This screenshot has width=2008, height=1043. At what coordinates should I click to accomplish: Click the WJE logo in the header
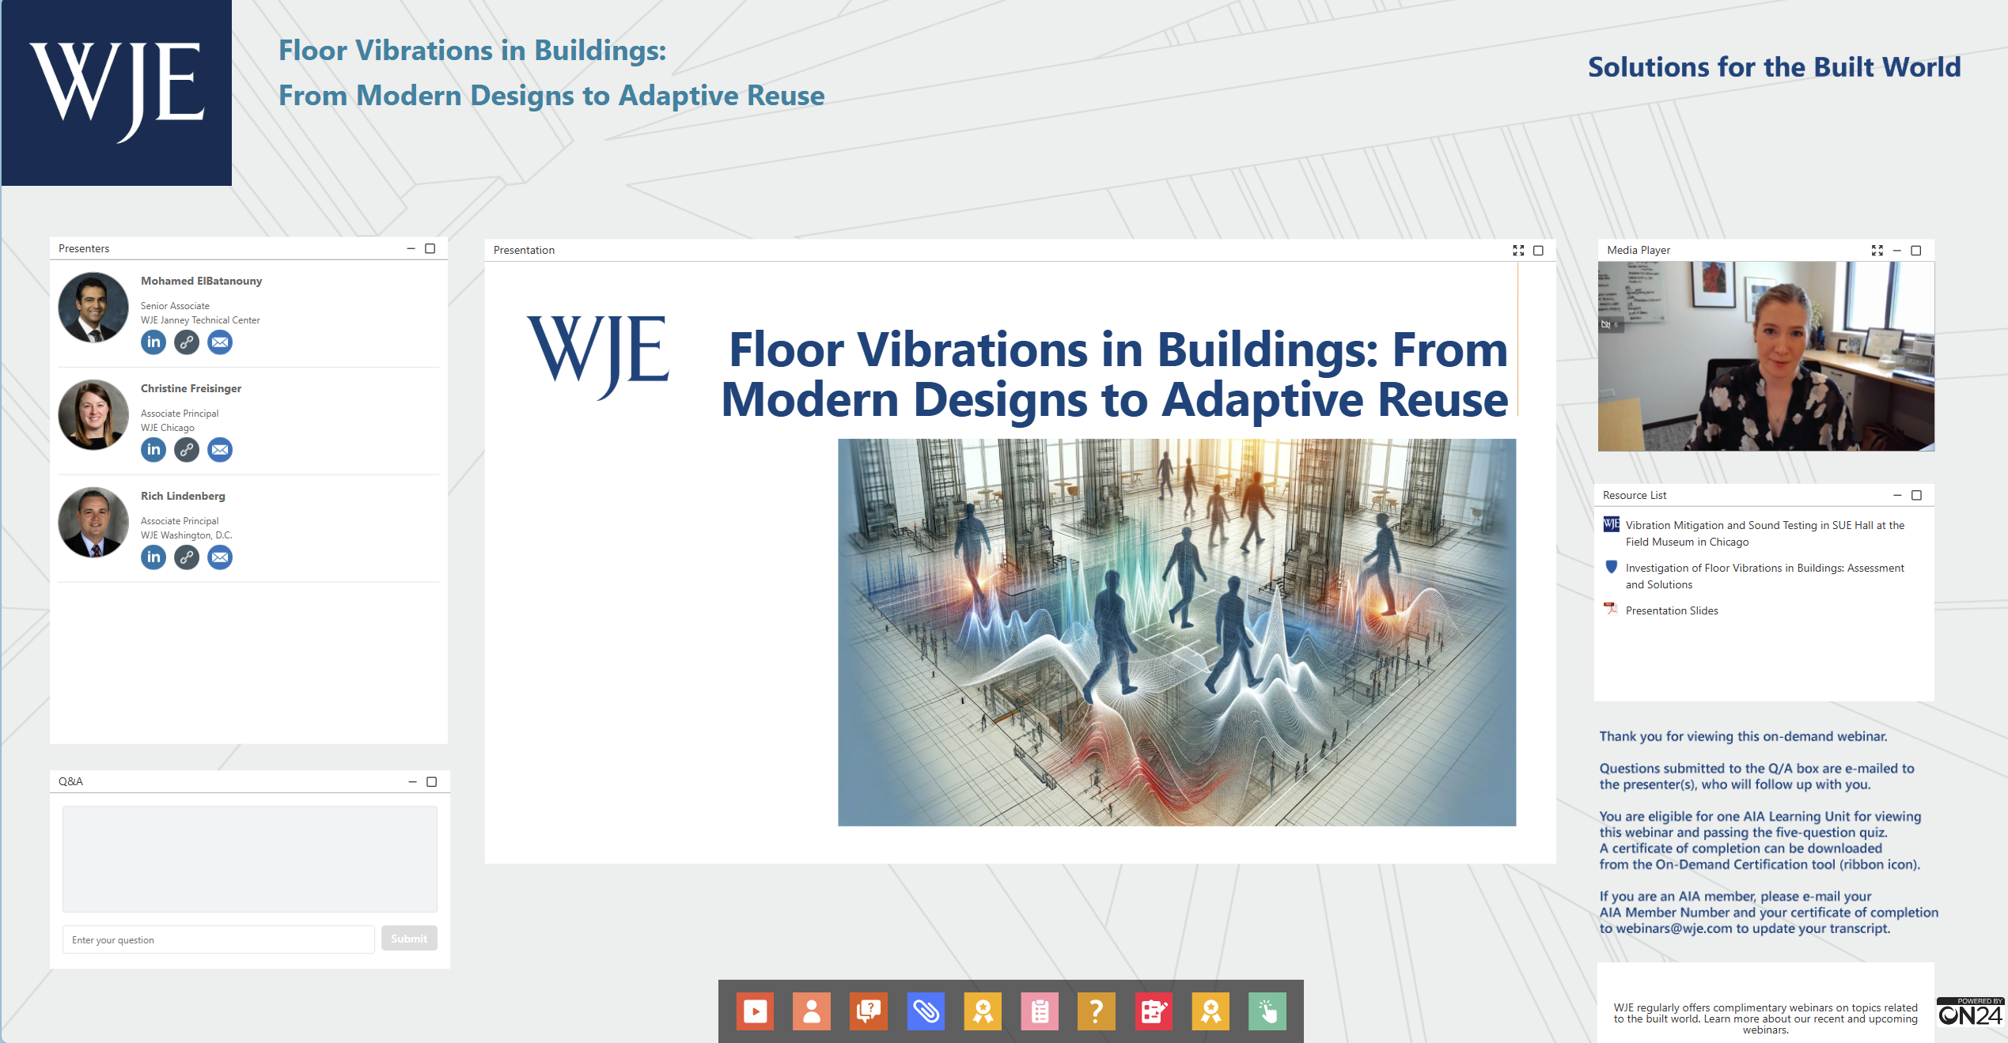116,93
